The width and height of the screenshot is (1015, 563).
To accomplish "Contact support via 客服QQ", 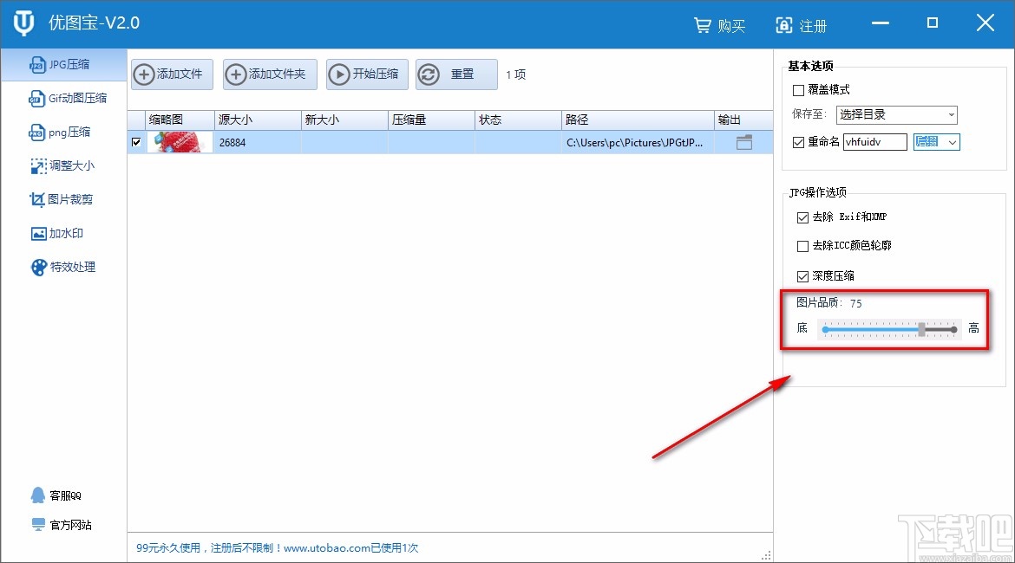I will [56, 495].
